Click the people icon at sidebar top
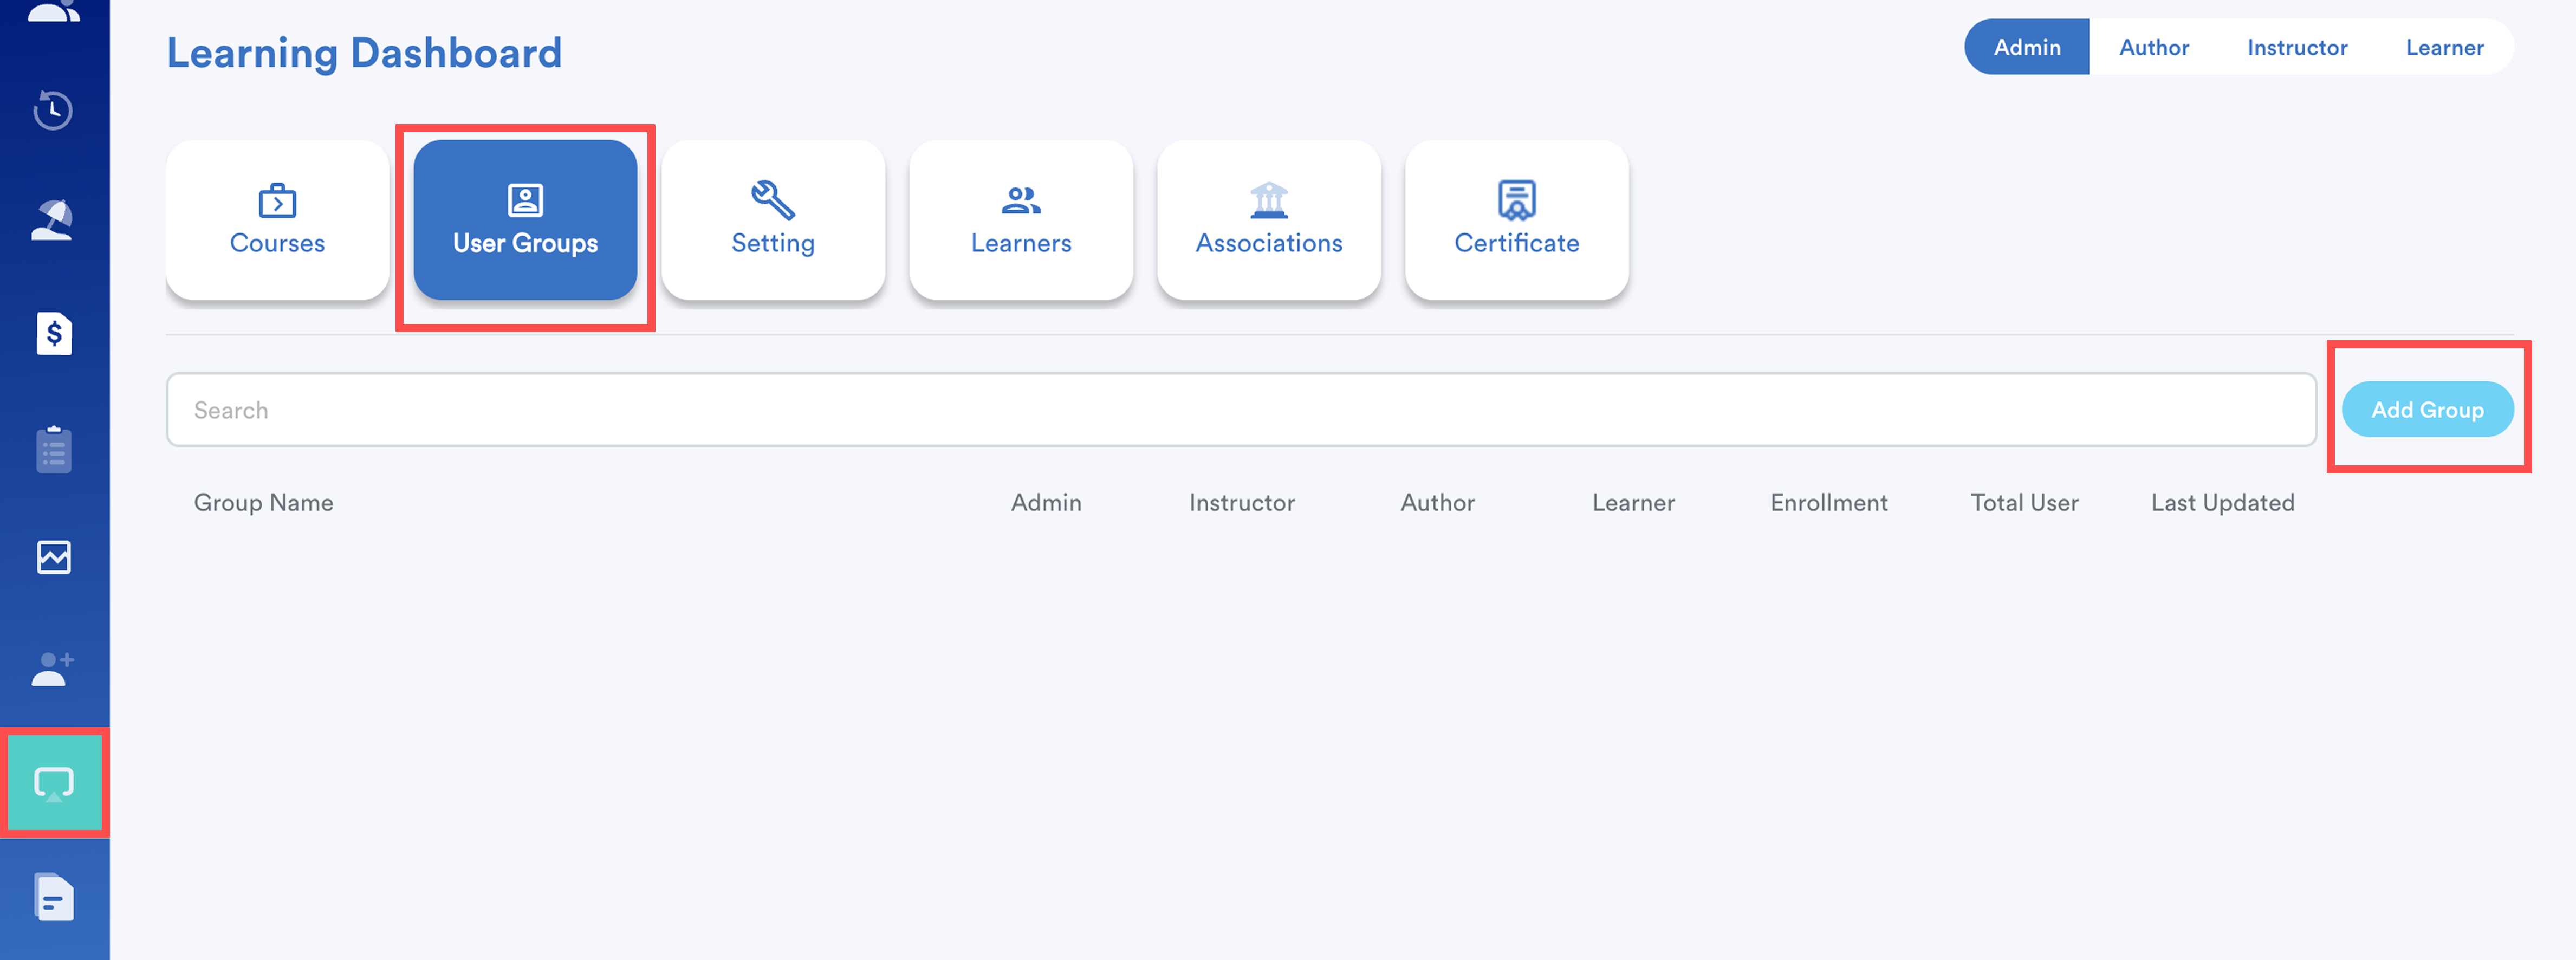The height and width of the screenshot is (960, 2576). click(x=53, y=12)
